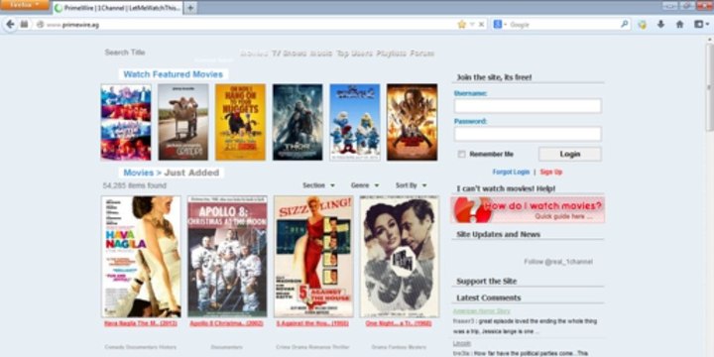Open TV Shows in site navigation
This screenshot has width=714, height=357.
pyautogui.click(x=289, y=54)
